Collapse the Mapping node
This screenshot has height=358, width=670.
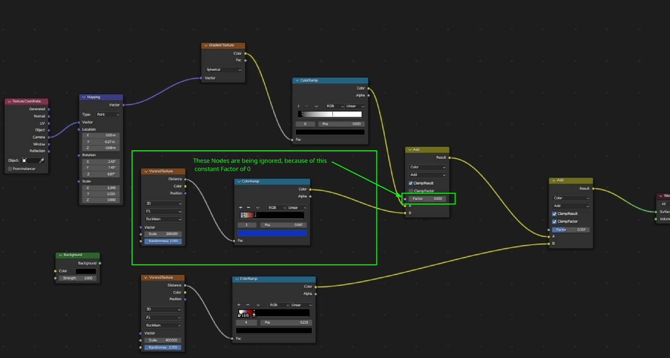click(x=83, y=97)
